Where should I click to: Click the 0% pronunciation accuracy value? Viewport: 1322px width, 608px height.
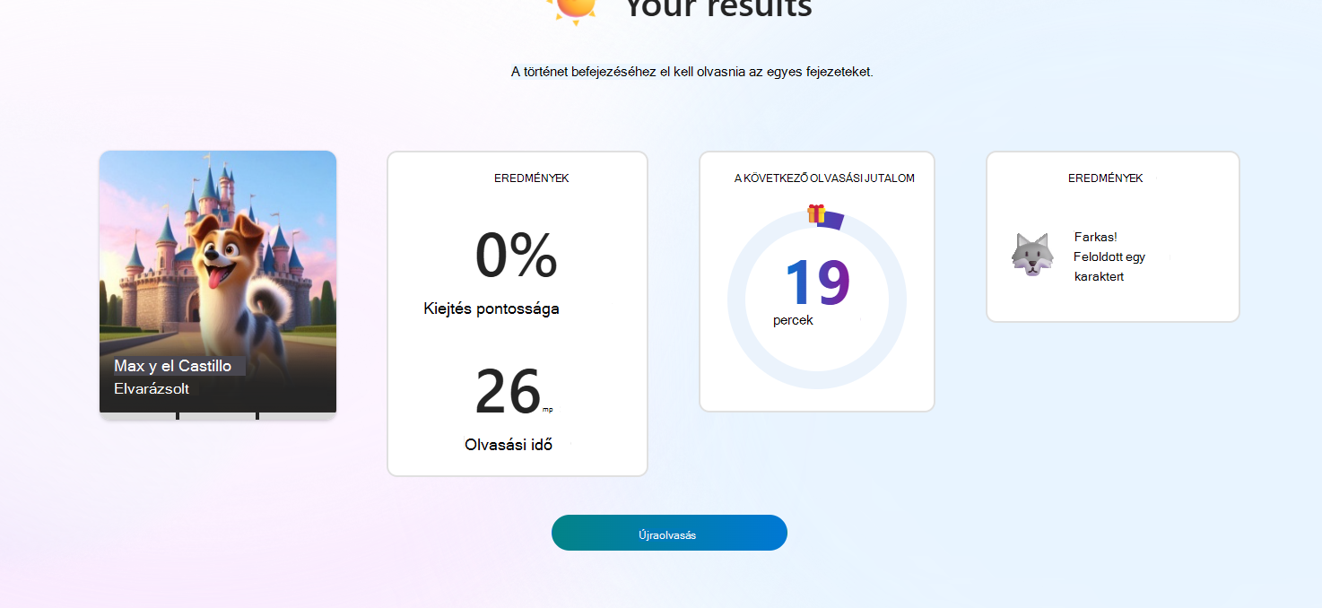(x=517, y=256)
